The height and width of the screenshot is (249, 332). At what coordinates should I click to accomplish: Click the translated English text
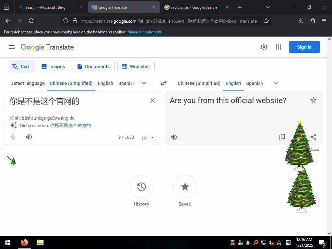point(228,101)
